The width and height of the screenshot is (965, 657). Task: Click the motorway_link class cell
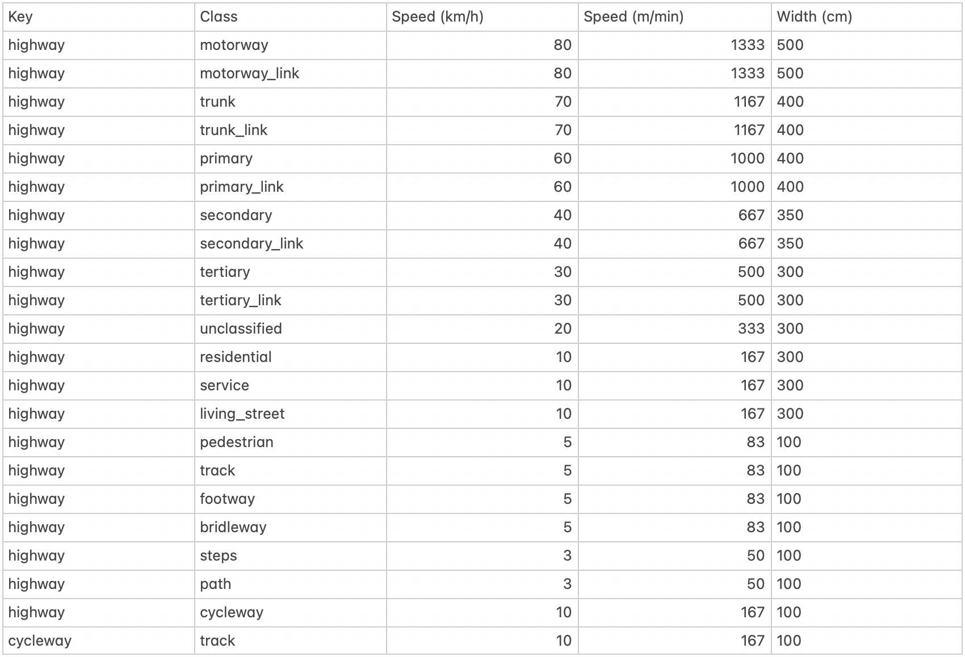[x=249, y=74]
